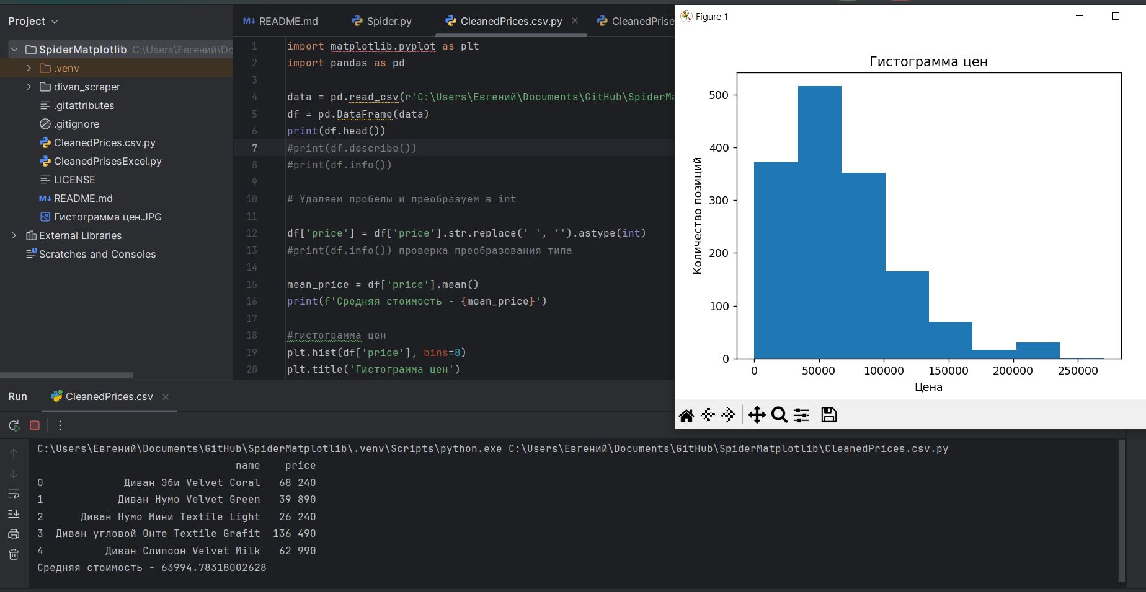Switch to the Spider.py editor tab
The image size is (1146, 592).
[x=389, y=20]
